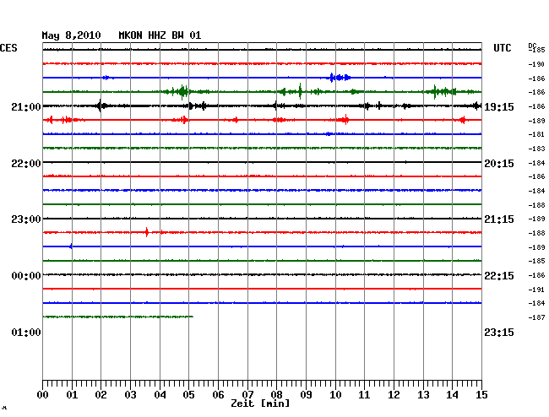Click the end of the last green trace

click(193, 317)
